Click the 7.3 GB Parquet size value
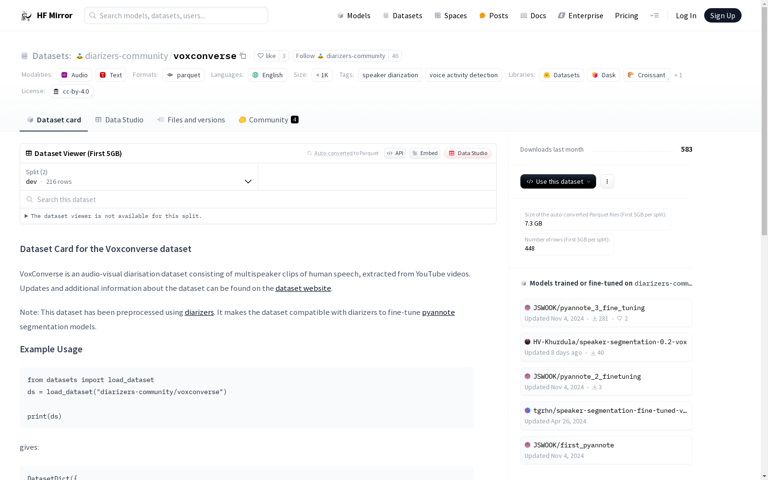This screenshot has height=480, width=768. 533,223
